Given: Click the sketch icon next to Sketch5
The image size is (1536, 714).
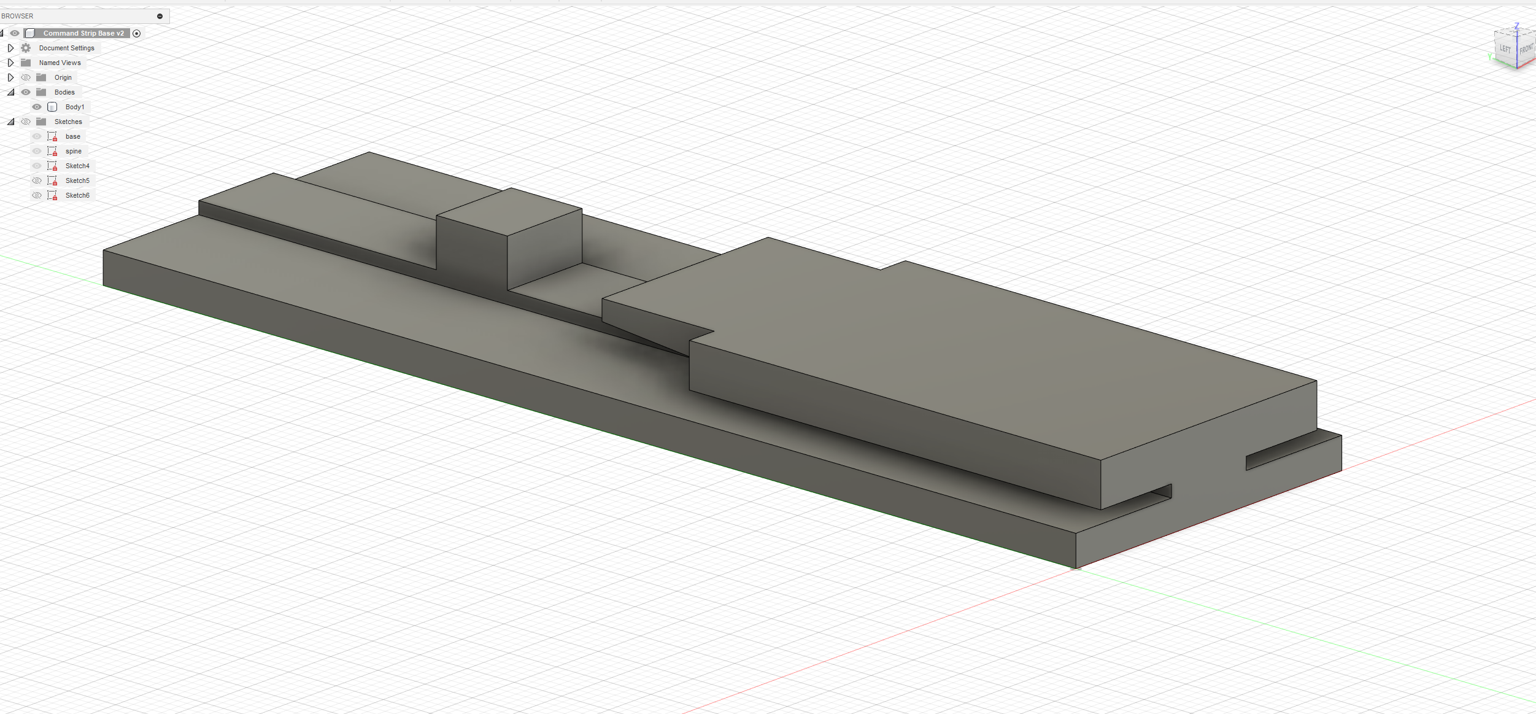Looking at the screenshot, I should 52,180.
